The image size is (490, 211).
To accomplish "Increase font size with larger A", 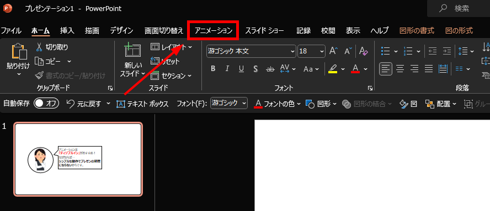I will click(x=334, y=51).
